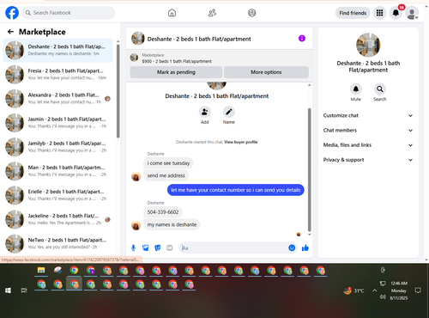
Task: Open the Marketplace $900 listing banner
Action: (x=220, y=58)
